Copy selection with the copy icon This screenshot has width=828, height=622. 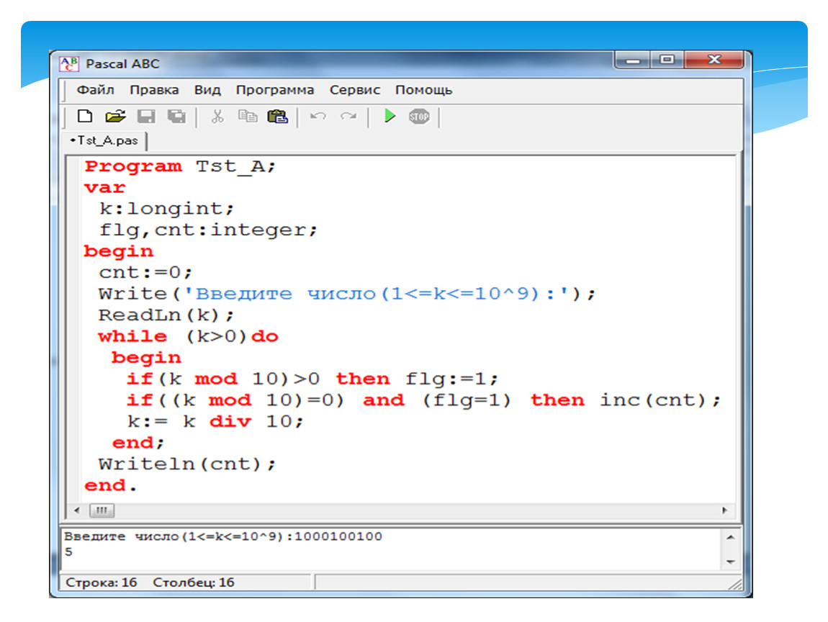(x=247, y=116)
